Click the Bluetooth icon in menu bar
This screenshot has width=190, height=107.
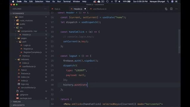click(x=112, y=1)
